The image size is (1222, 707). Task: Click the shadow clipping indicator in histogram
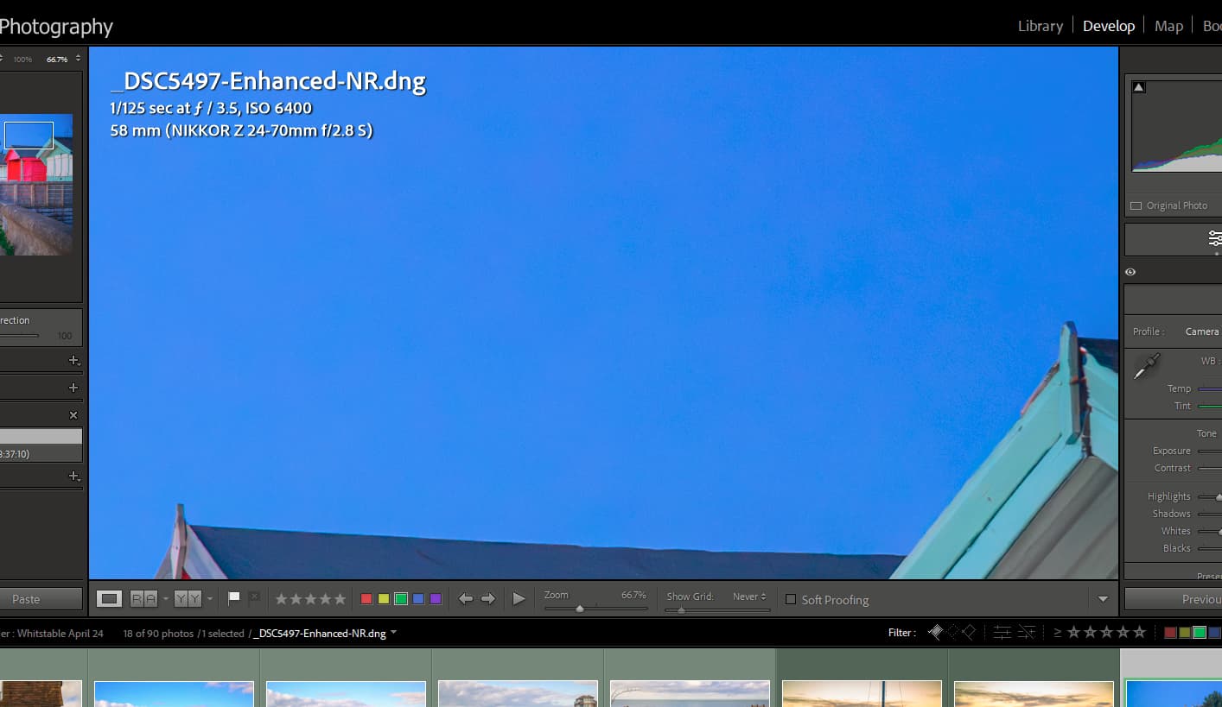coord(1139,87)
